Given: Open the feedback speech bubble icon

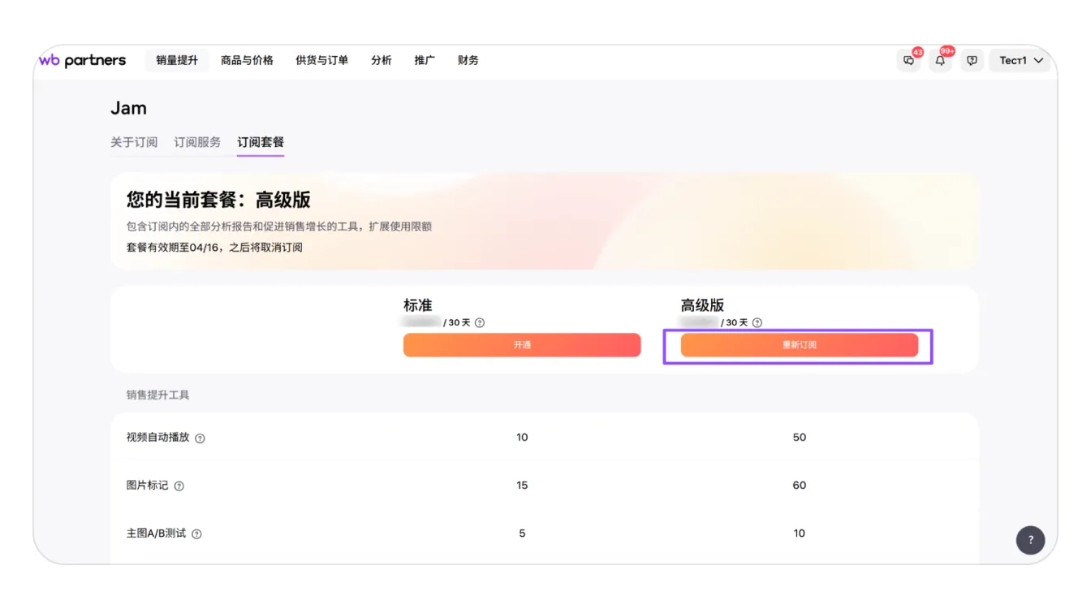Looking at the screenshot, I should (x=972, y=60).
